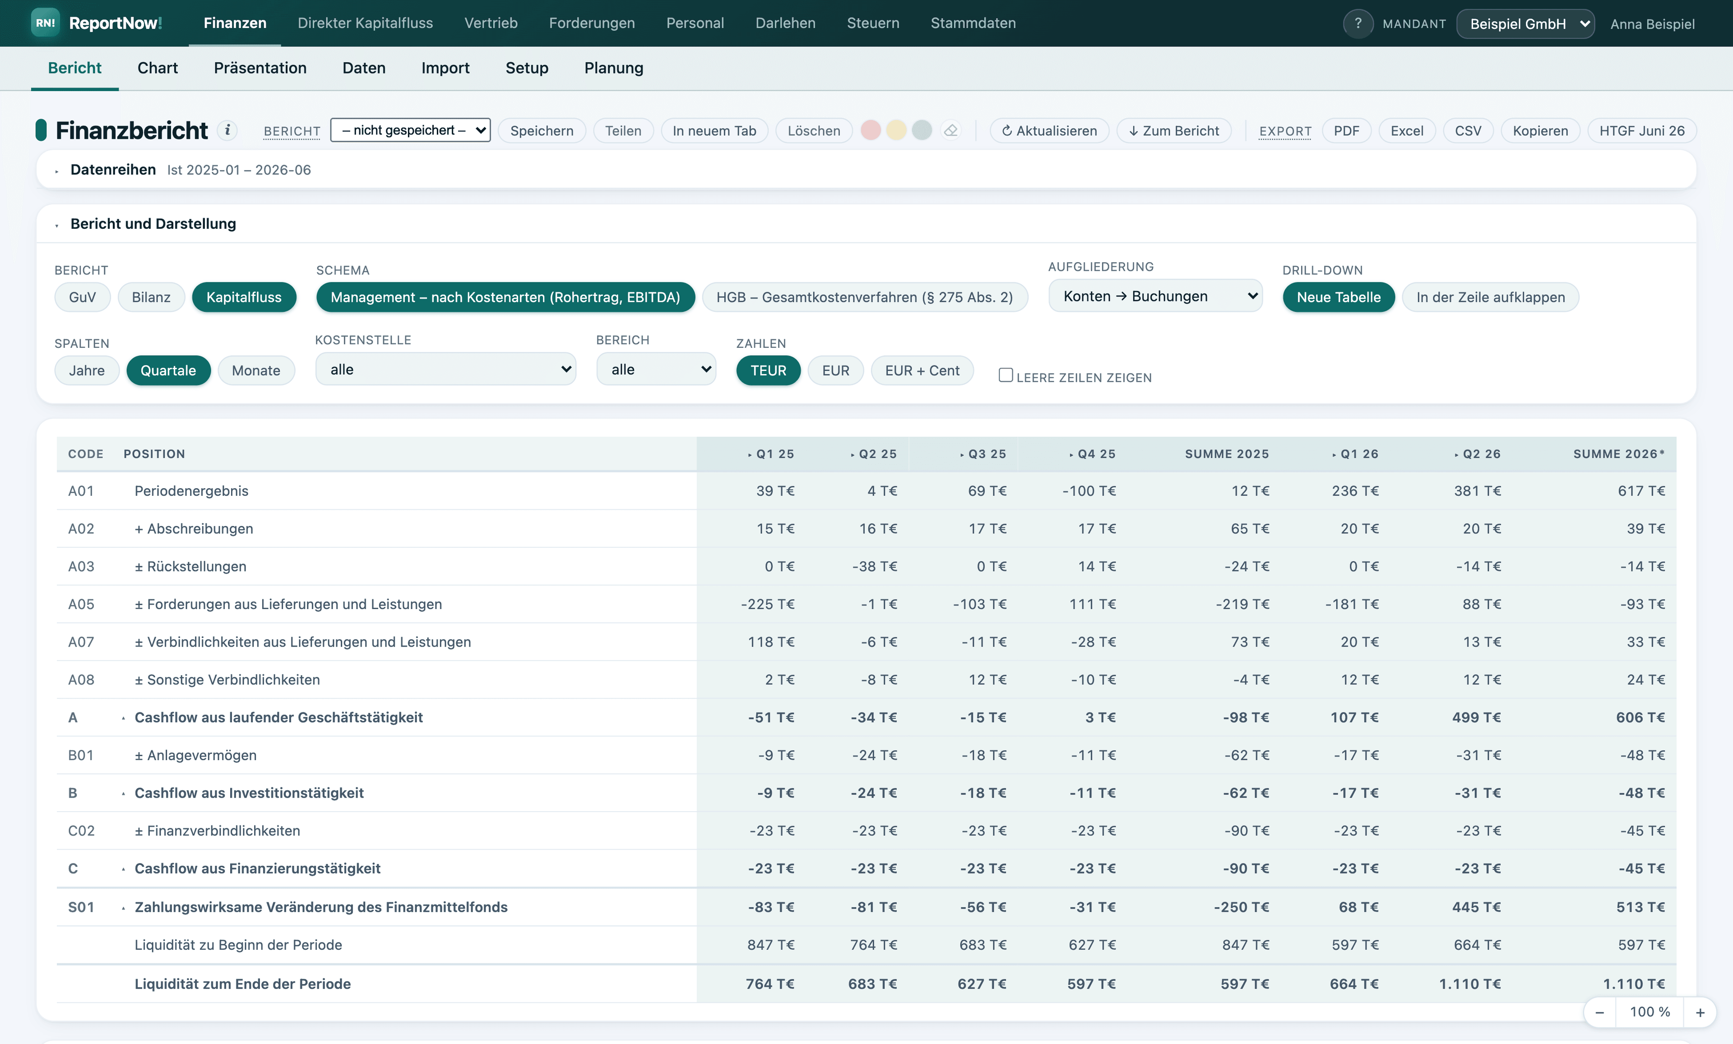Image resolution: width=1733 pixels, height=1044 pixels.
Task: Open the Präsentation tab
Action: pyautogui.click(x=260, y=68)
